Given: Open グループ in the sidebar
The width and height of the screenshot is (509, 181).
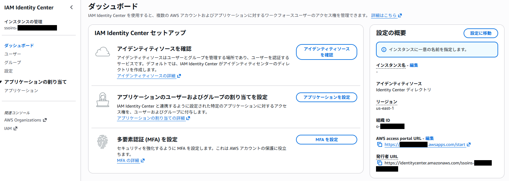Looking at the screenshot, I should pos(13,63).
